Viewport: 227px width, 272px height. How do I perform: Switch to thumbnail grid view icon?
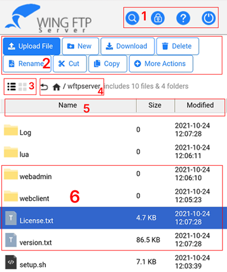click(23, 86)
